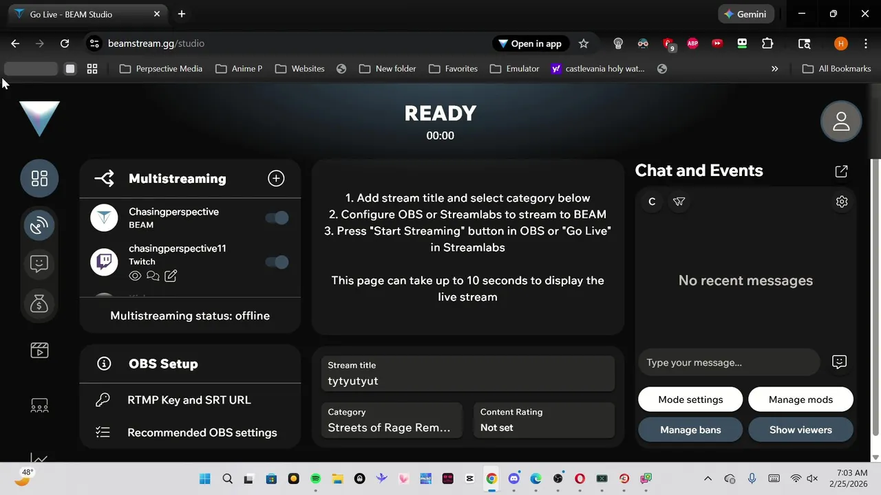
Task: Open the Category dropdown
Action: (392, 420)
